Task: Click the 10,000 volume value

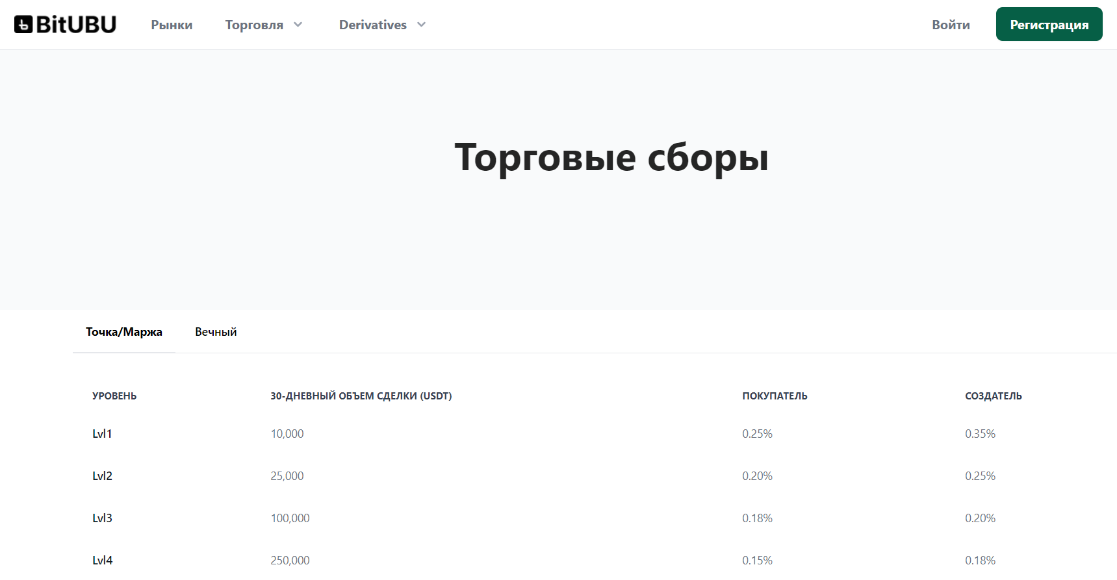Action: 287,434
